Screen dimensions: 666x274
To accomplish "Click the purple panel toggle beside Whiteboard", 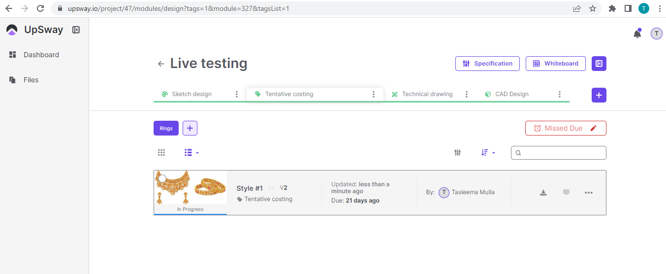I will 599,64.
